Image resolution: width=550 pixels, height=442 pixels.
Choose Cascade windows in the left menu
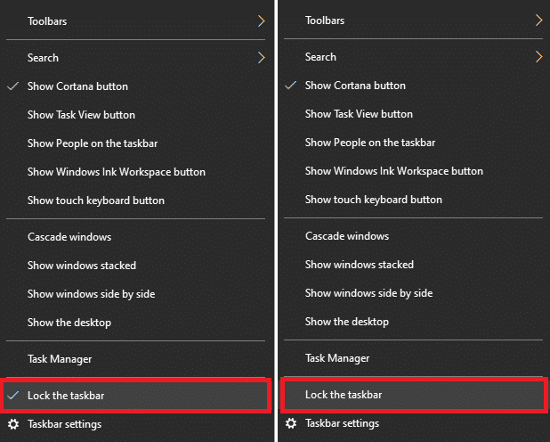tap(69, 237)
